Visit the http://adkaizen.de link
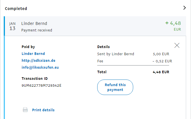 tap(38, 61)
